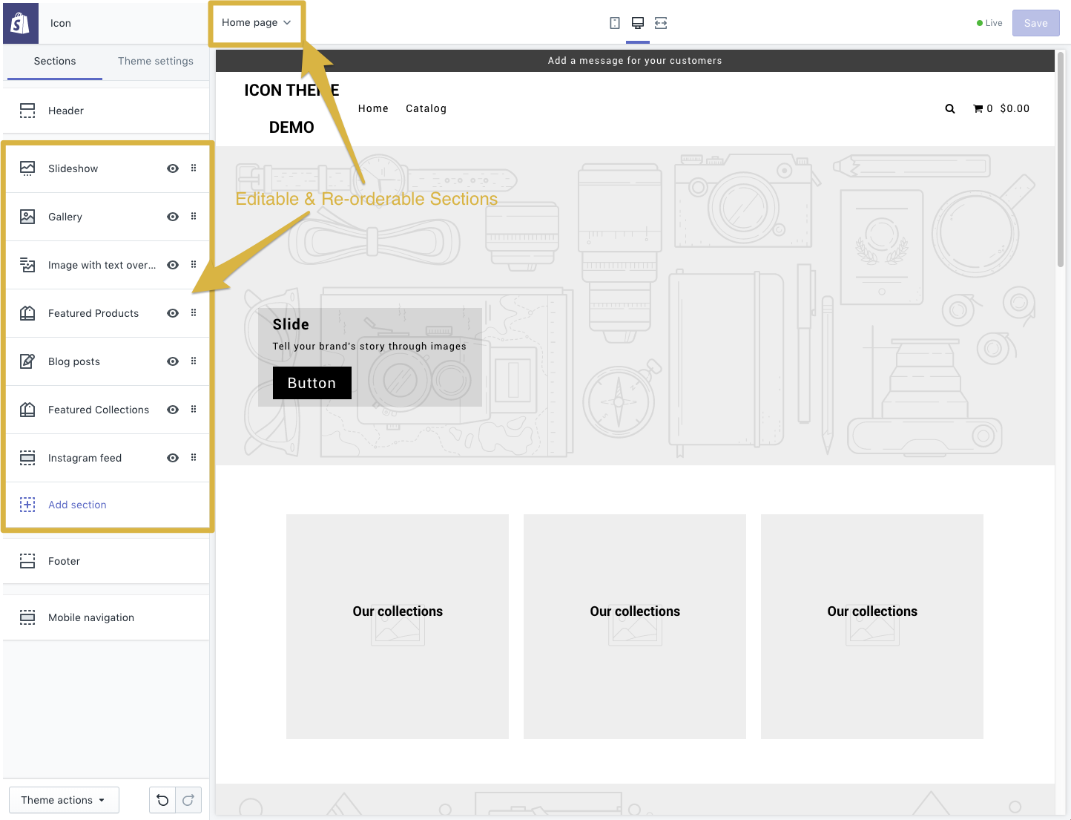
Task: Click the redo arrow icon
Action: click(188, 800)
